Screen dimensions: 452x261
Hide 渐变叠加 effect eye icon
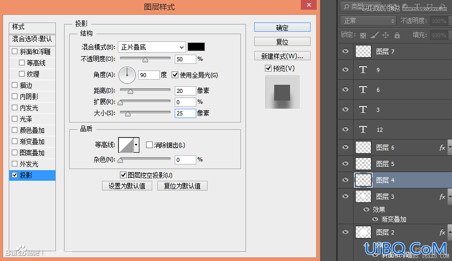point(375,219)
